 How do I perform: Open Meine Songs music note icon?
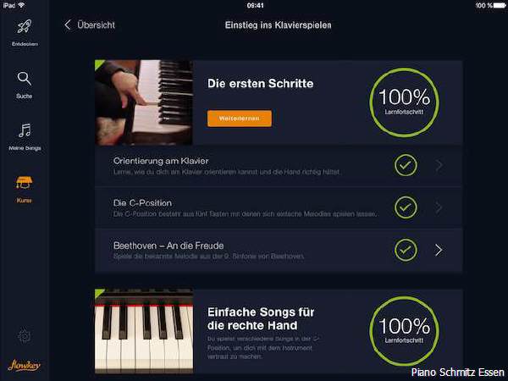(x=25, y=130)
